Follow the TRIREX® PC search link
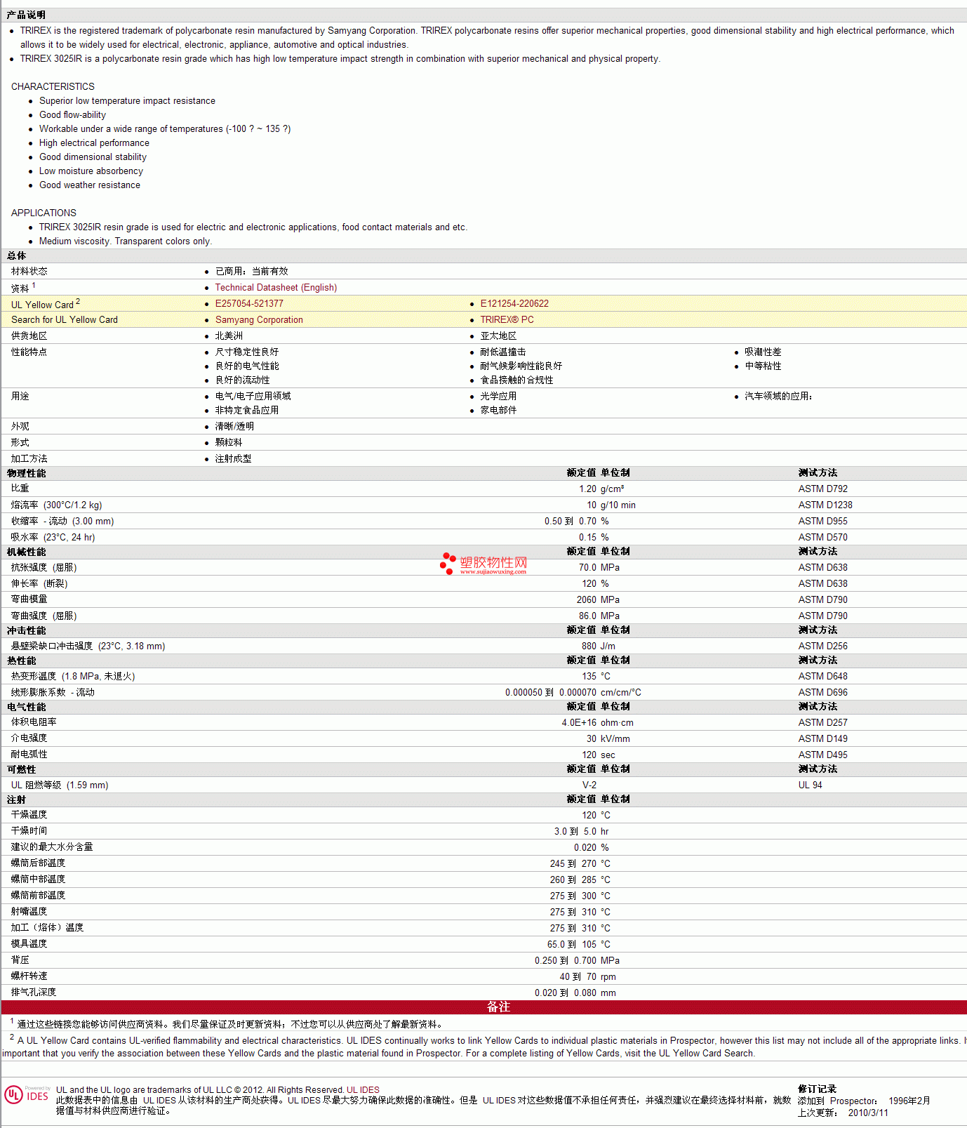Image resolution: width=967 pixels, height=1128 pixels. point(507,320)
